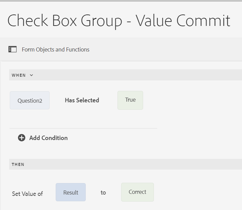The image size is (242, 210).
Task: Click empty space in the WHEN header bar
Action: pos(135,75)
